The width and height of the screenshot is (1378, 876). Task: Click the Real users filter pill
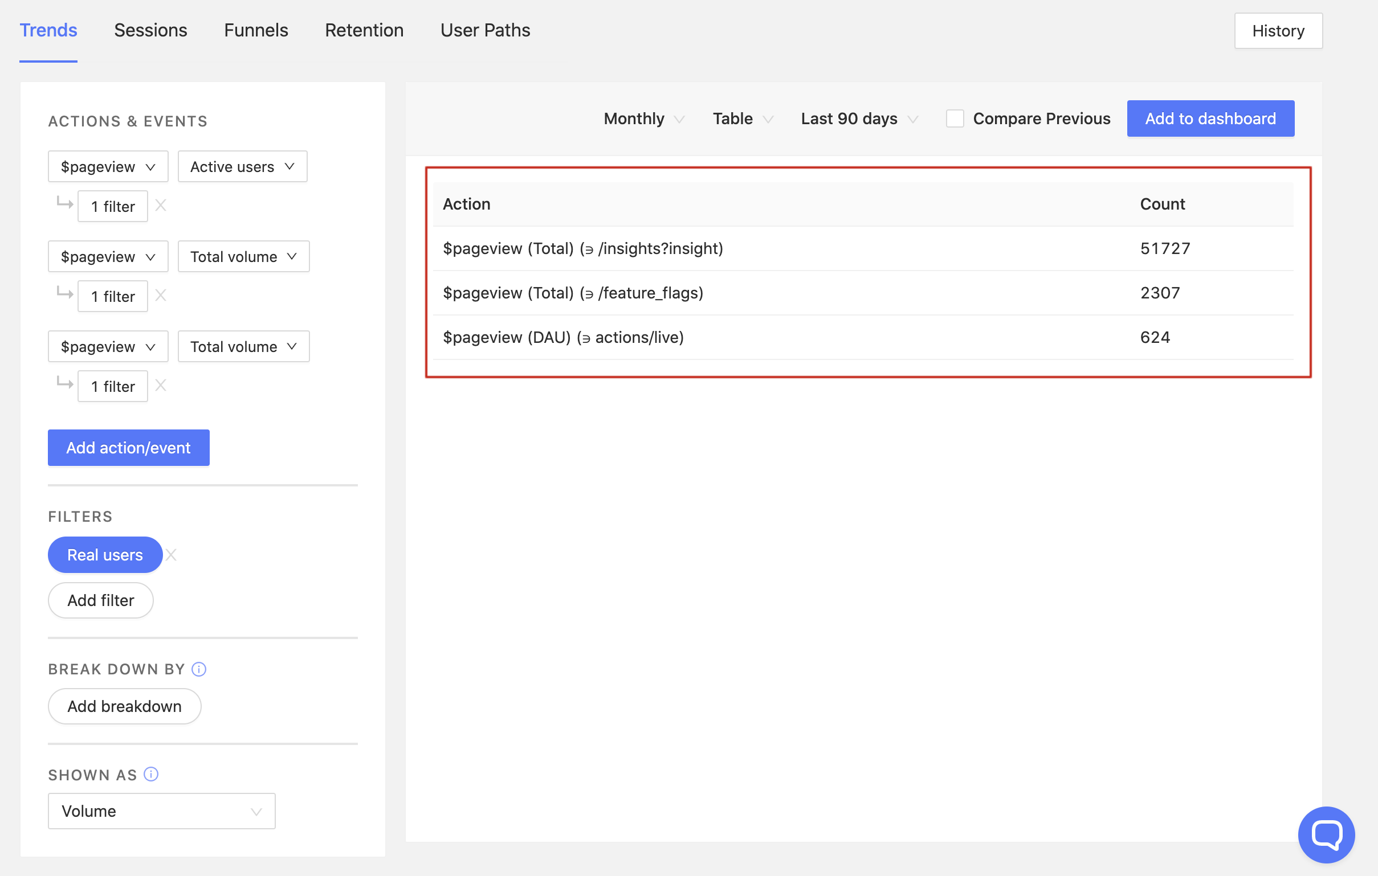tap(105, 555)
